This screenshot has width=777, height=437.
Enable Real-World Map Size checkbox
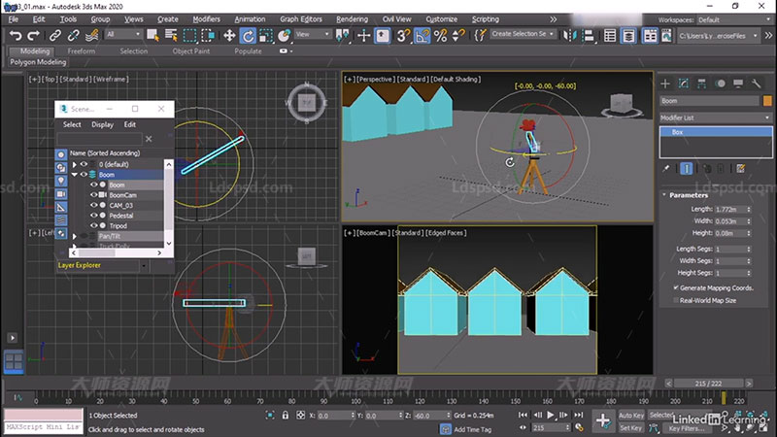click(x=676, y=300)
